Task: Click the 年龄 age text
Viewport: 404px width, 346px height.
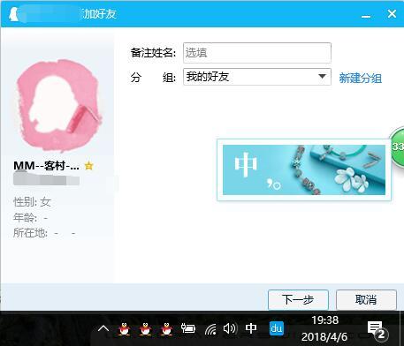Action: 30,218
